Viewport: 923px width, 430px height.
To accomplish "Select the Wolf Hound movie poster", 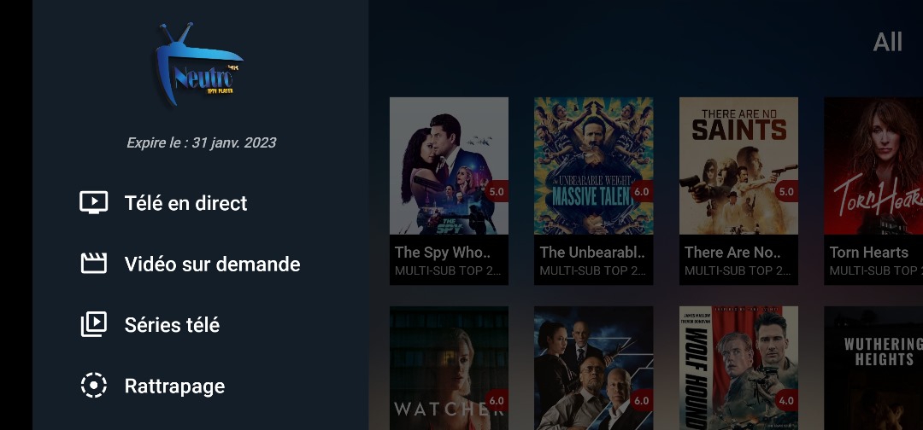I will [x=738, y=368].
